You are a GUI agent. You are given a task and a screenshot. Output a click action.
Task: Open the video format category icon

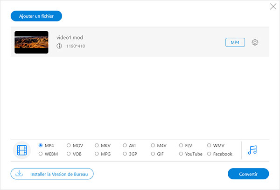click(22, 150)
